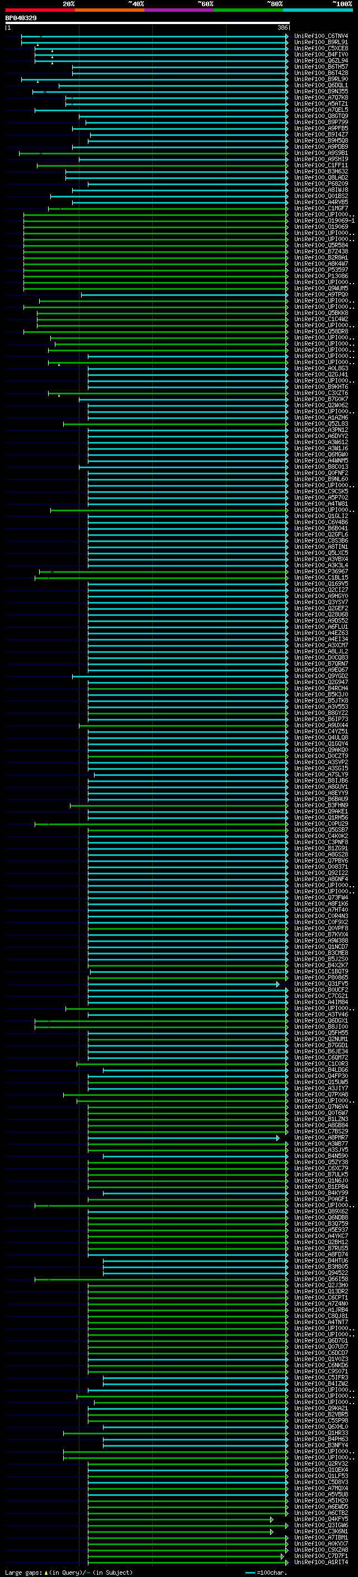Click hit label UniRef100_C4K0K2

pos(321,836)
